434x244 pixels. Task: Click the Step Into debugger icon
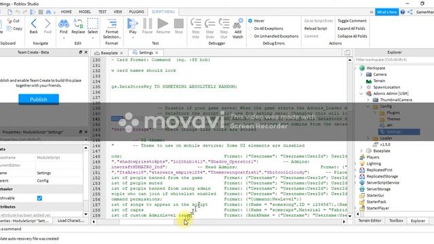pos(196,24)
